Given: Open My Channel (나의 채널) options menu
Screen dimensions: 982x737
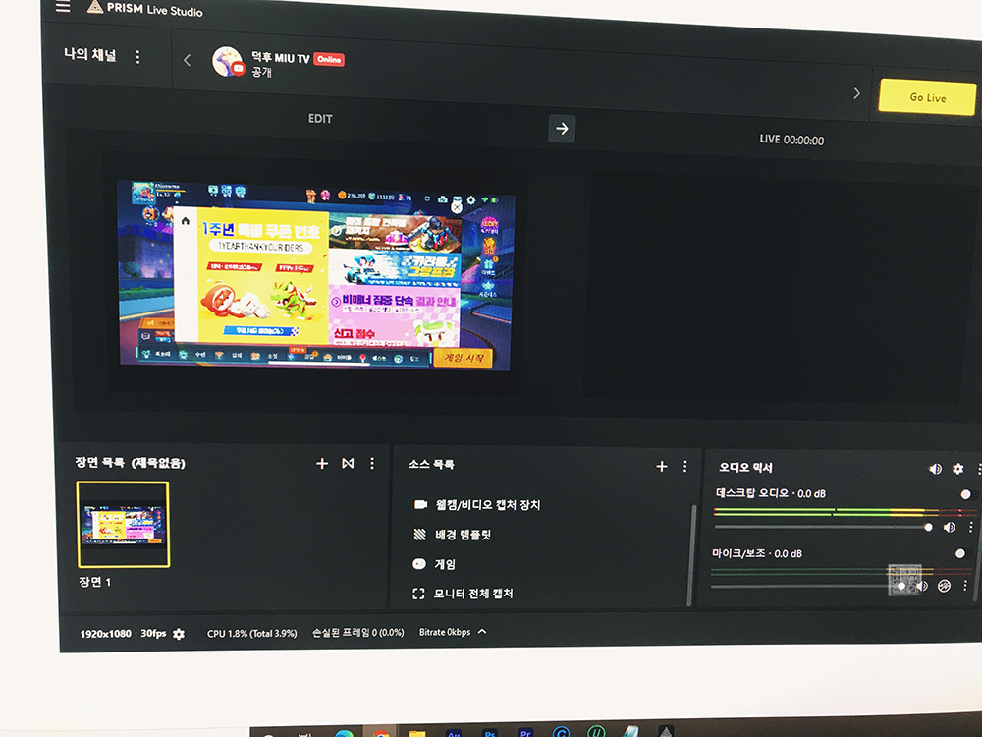Looking at the screenshot, I should pos(137,57).
